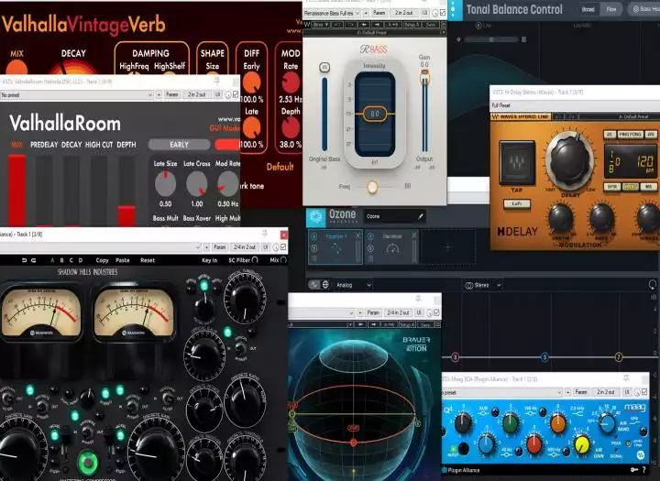
Task: Open the No preset dropdown in ValhallaRoom window
Action: click(76, 94)
